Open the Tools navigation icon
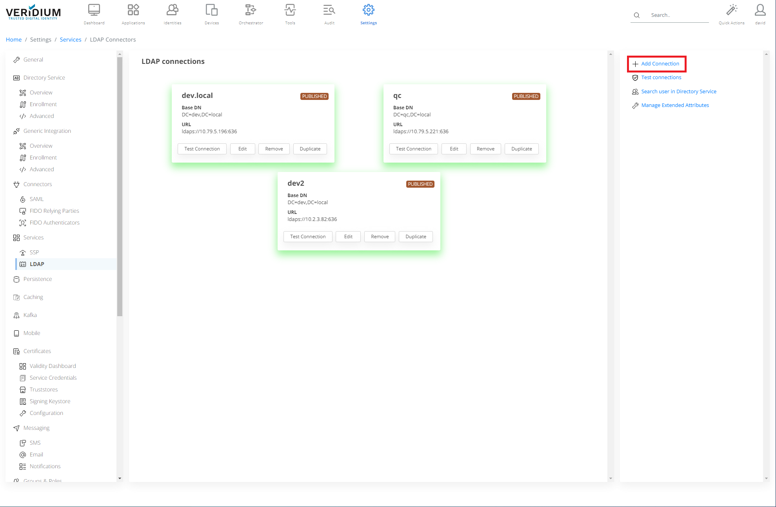 point(290,10)
